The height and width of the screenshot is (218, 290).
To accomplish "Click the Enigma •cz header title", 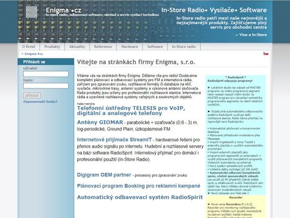I will click(x=63, y=10).
